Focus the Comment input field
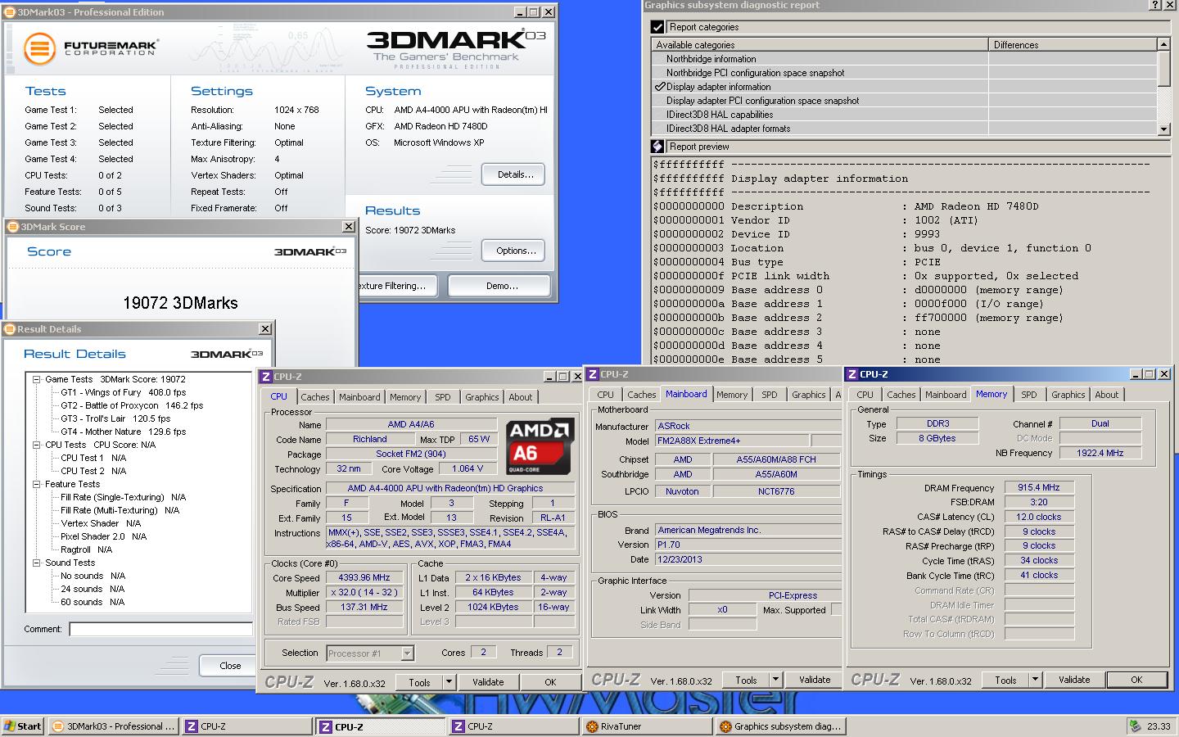 click(x=160, y=629)
